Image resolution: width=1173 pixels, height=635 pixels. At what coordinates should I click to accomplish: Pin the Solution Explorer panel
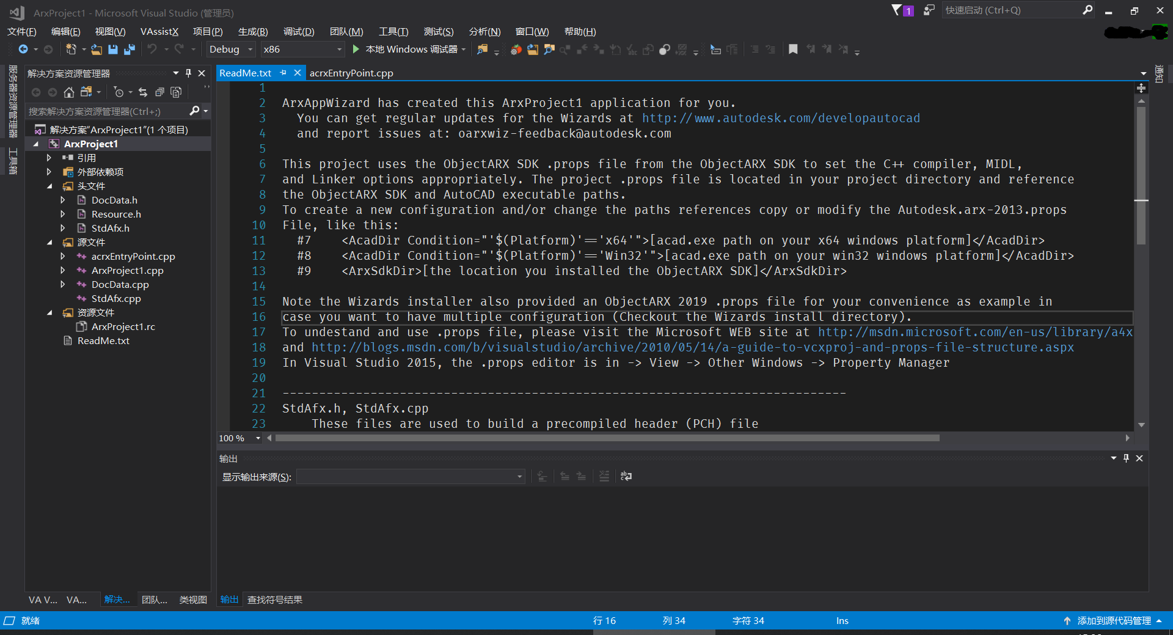coord(189,73)
